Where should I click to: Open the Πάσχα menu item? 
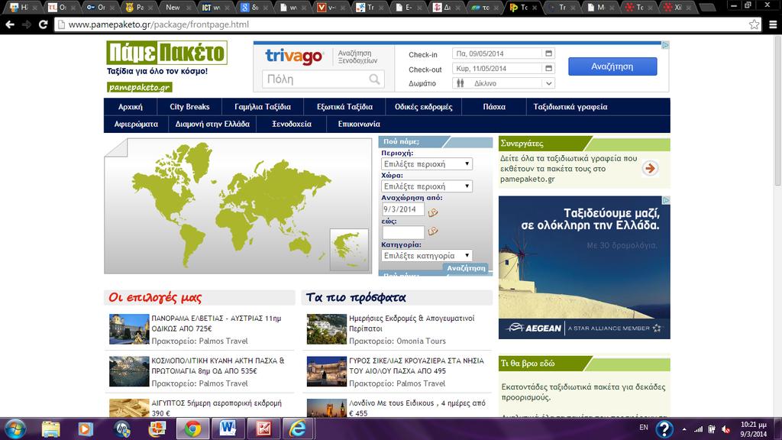(494, 107)
